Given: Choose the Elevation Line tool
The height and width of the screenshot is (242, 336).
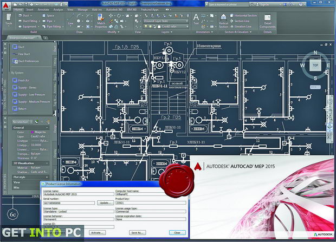Looking at the screenshot, I should [x=241, y=27].
